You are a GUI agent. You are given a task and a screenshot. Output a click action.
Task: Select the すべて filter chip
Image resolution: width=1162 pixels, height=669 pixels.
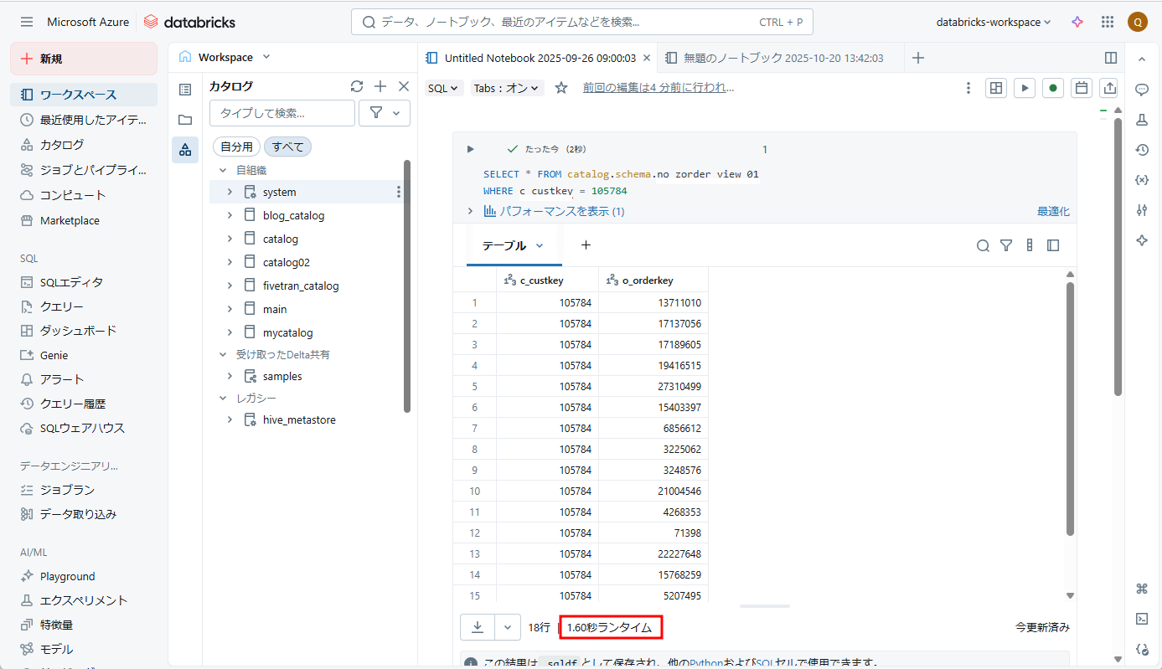287,147
